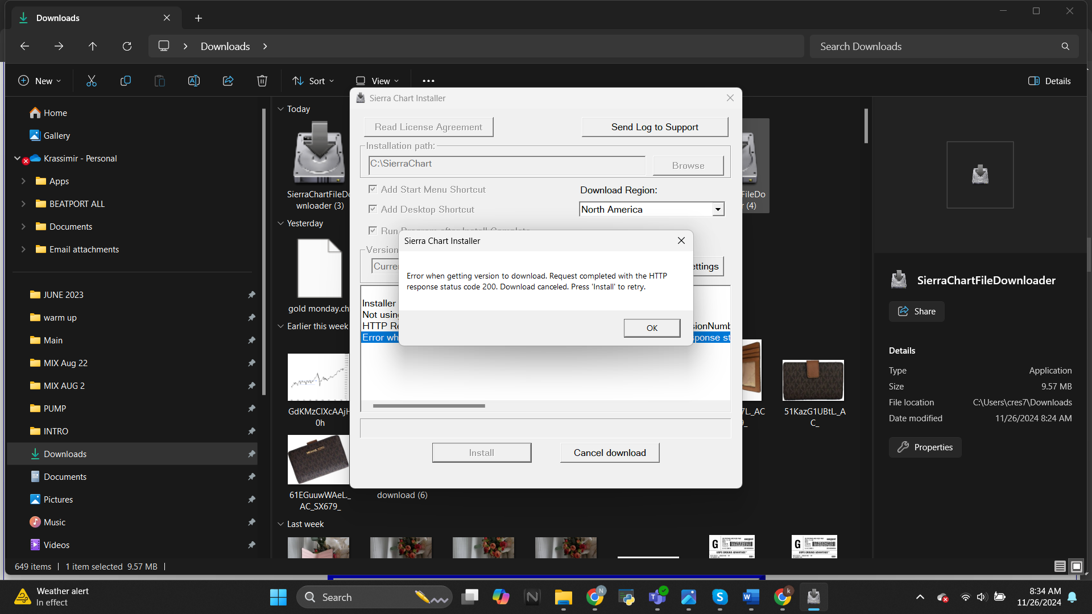Click the Cut scissors icon in toolbar
Screen dimensions: 1092x614
coord(92,81)
